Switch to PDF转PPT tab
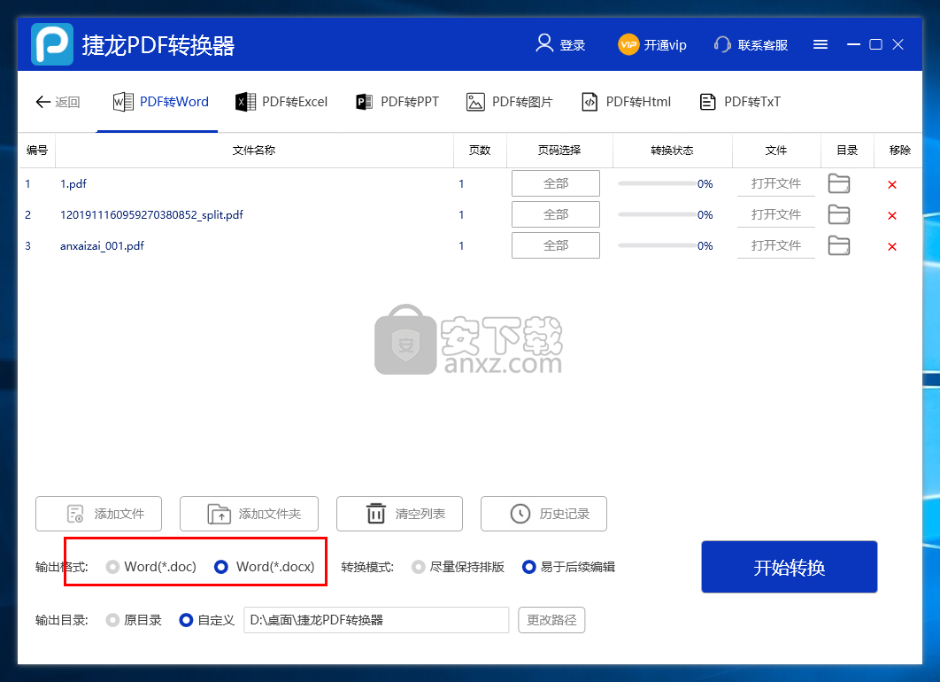Screen dimensions: 940x682 397,102
